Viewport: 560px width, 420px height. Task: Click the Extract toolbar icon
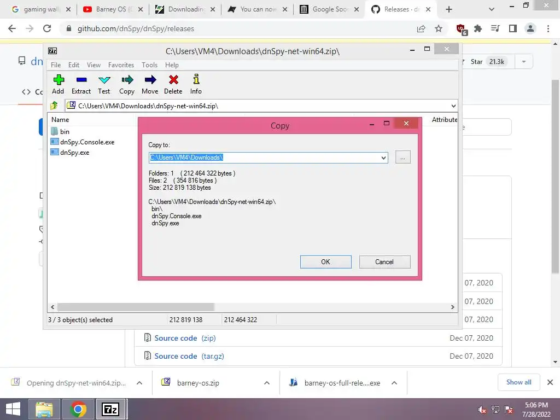81,85
